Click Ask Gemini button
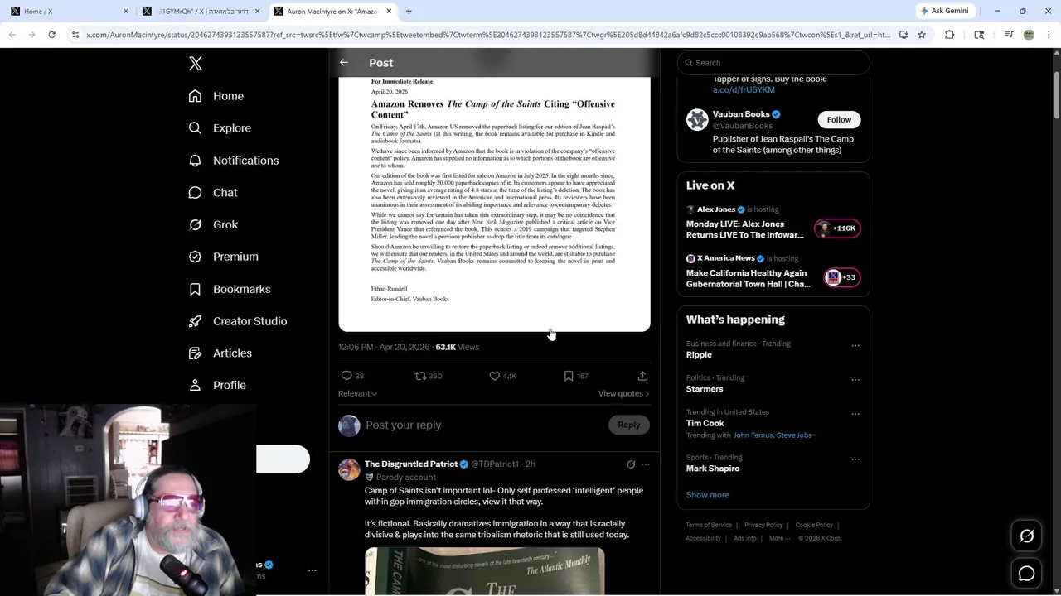The width and height of the screenshot is (1061, 596). 947,12
